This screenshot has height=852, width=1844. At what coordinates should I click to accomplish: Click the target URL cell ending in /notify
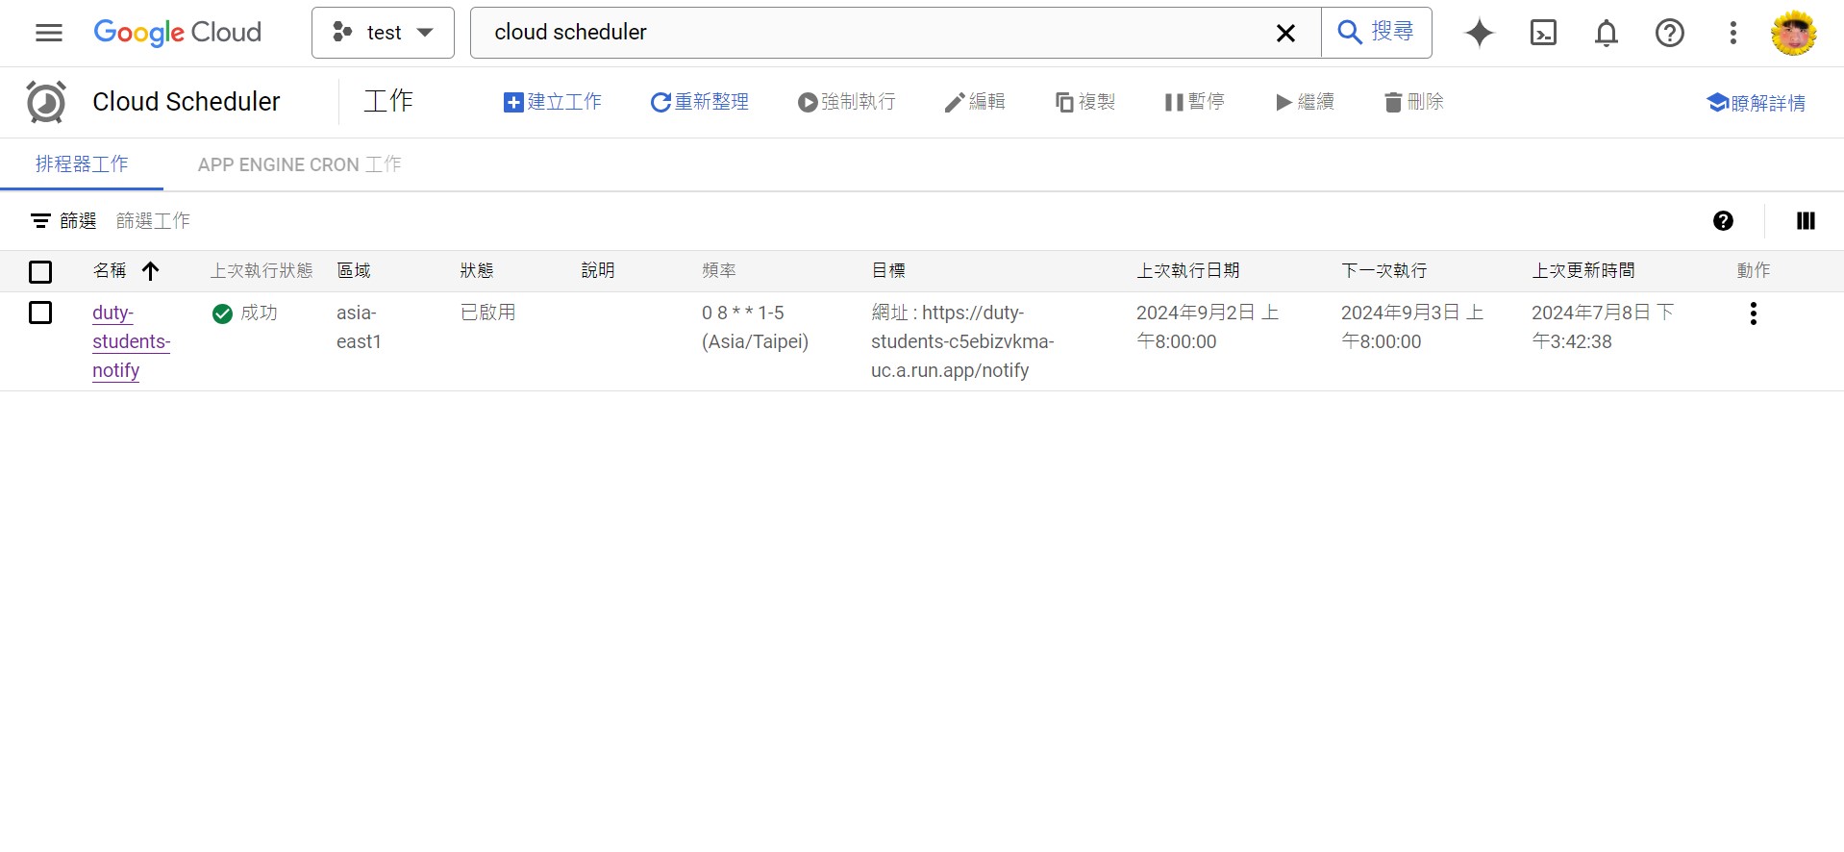click(962, 341)
